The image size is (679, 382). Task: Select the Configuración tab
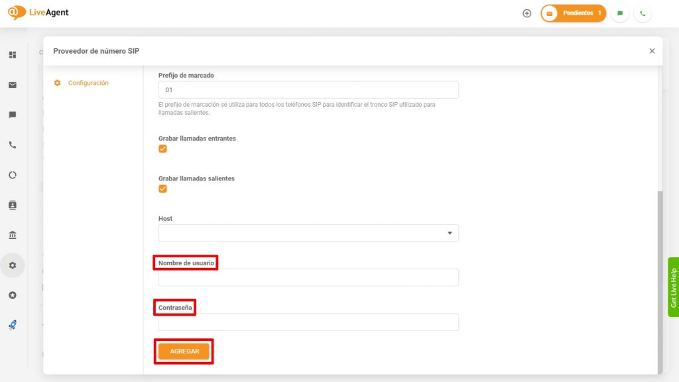88,83
